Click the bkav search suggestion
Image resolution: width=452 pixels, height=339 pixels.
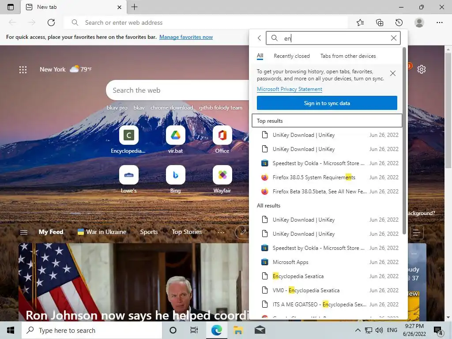pos(139,108)
